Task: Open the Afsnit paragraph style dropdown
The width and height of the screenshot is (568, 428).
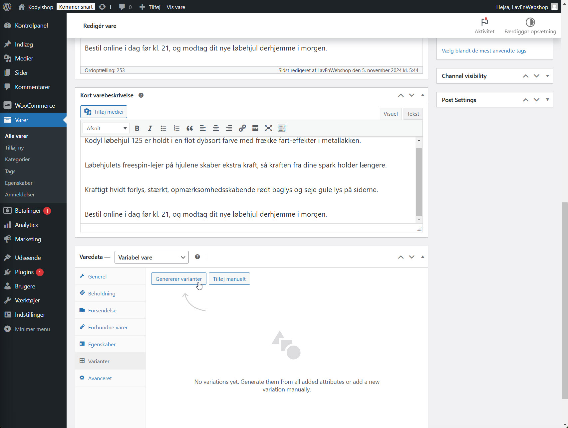Action: coord(106,128)
